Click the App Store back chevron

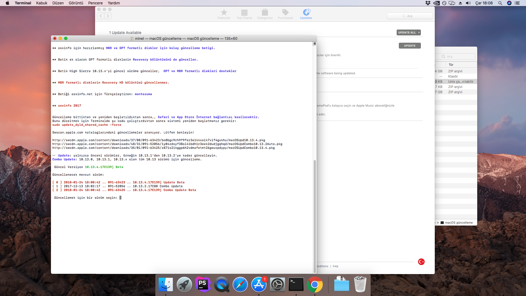coord(101,16)
